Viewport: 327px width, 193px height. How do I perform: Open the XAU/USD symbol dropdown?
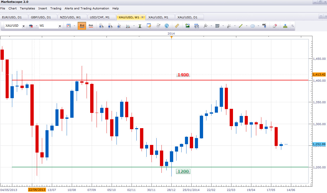tap(24, 26)
